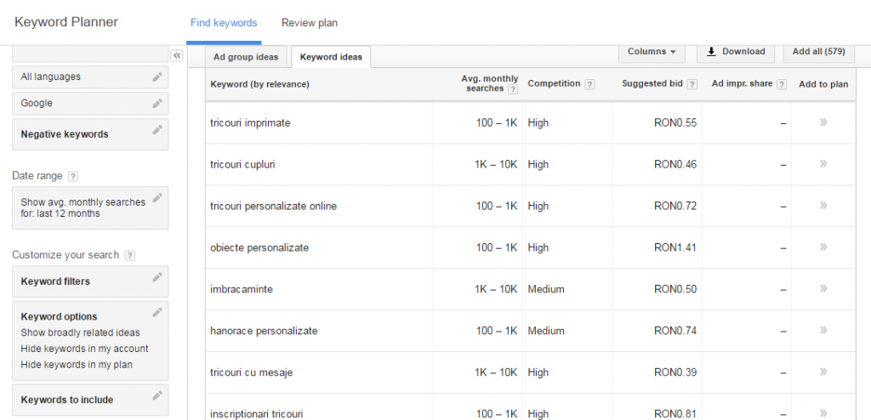
Task: Edit date range pencil icon
Action: [157, 197]
